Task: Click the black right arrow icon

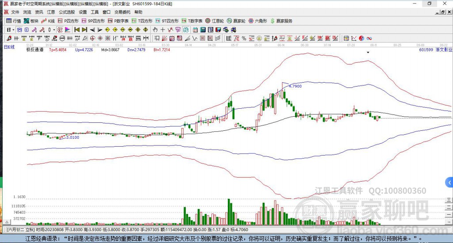Action: click(100, 30)
